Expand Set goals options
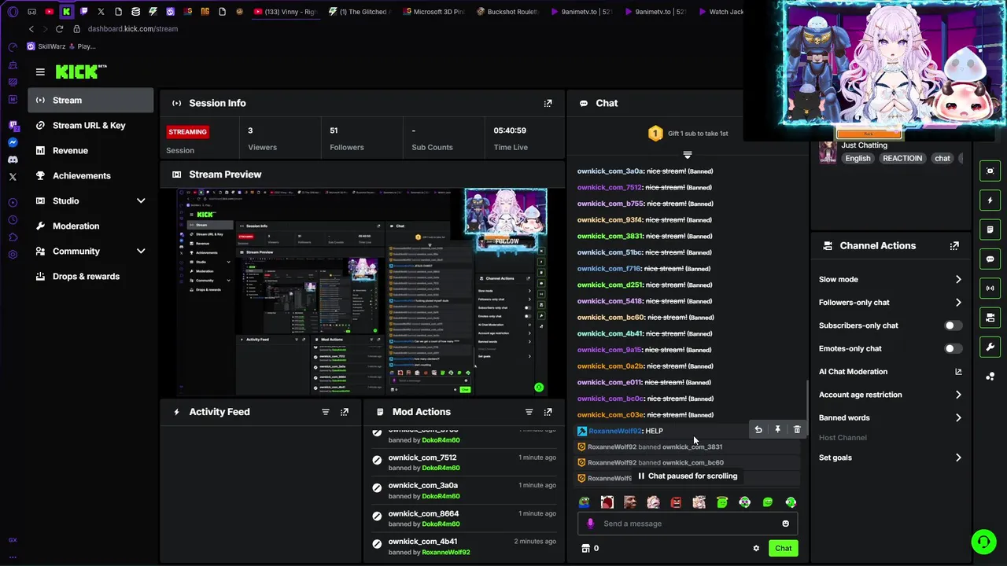 coord(958,458)
